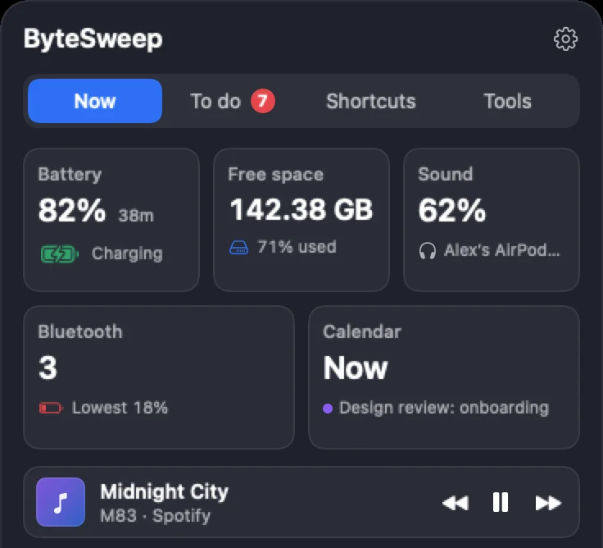Viewport: 603px width, 548px height.
Task: Click Alex's AirPod... device name
Action: (x=502, y=250)
